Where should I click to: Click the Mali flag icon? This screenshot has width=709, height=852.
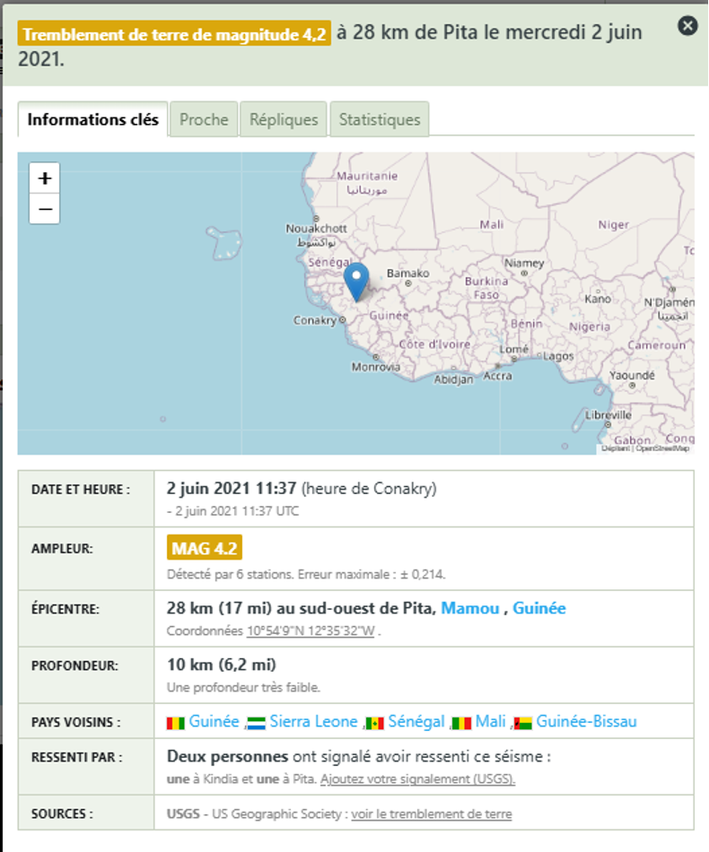(461, 723)
